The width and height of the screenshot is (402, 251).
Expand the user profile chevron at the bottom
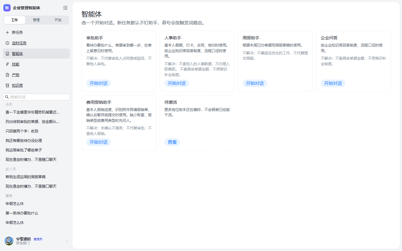67,241
